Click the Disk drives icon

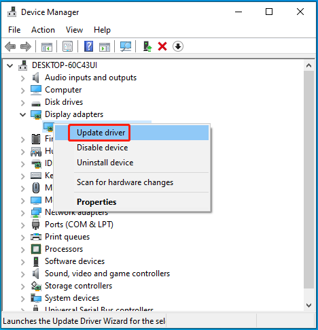(36, 103)
